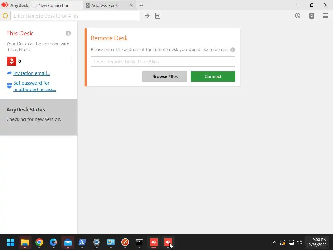Screen dimensions: 333x250
Task: Open the Windows Start menu
Action: (x=10, y=242)
